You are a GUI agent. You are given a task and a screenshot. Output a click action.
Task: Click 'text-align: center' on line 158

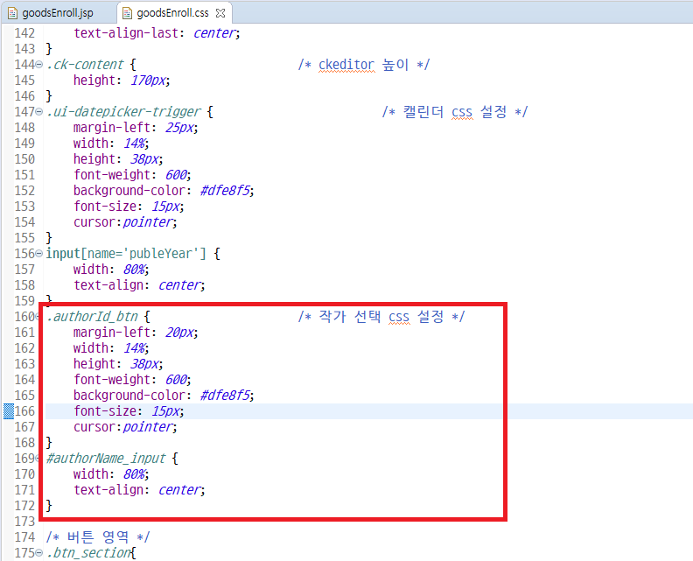point(139,285)
